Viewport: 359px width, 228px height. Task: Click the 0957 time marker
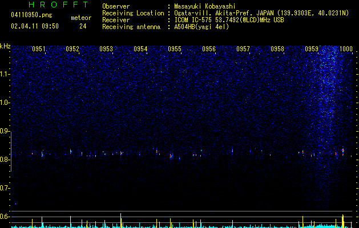click(243, 49)
